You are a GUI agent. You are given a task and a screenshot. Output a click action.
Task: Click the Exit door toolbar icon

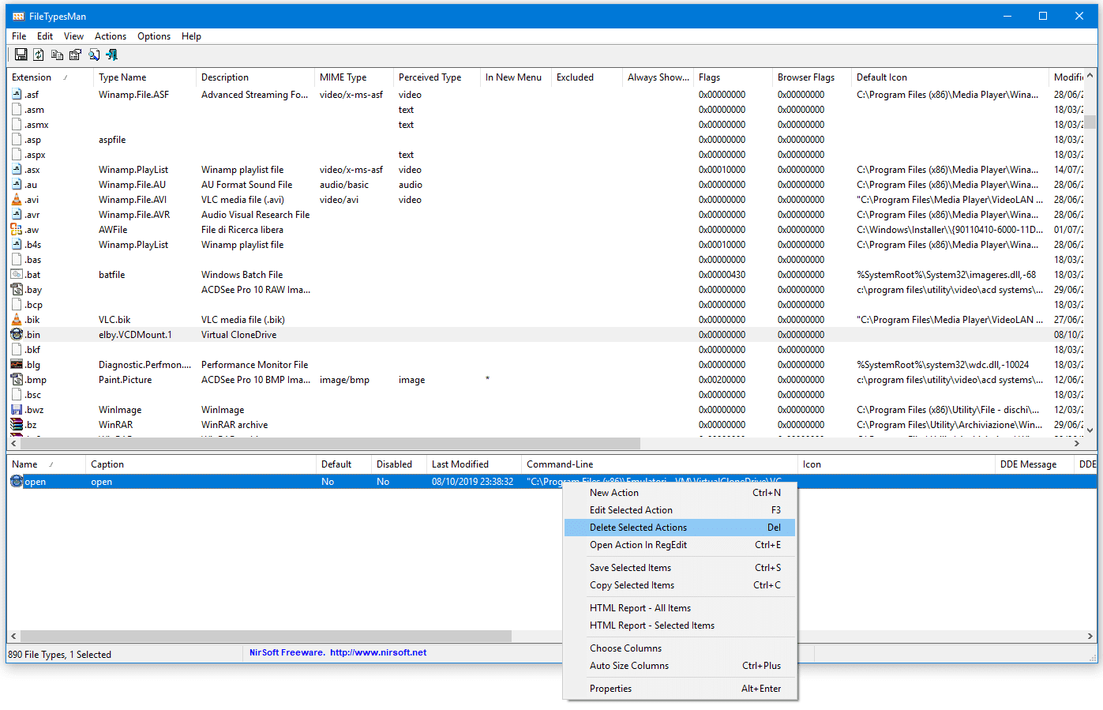point(111,54)
